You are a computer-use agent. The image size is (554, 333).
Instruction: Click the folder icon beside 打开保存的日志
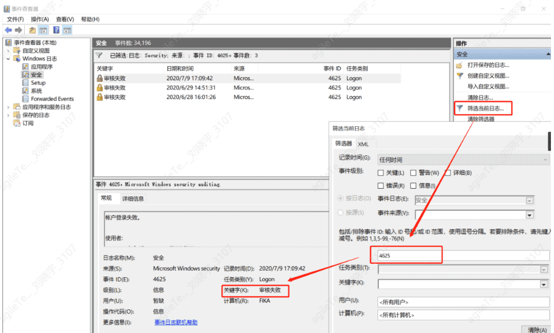[x=459, y=65]
